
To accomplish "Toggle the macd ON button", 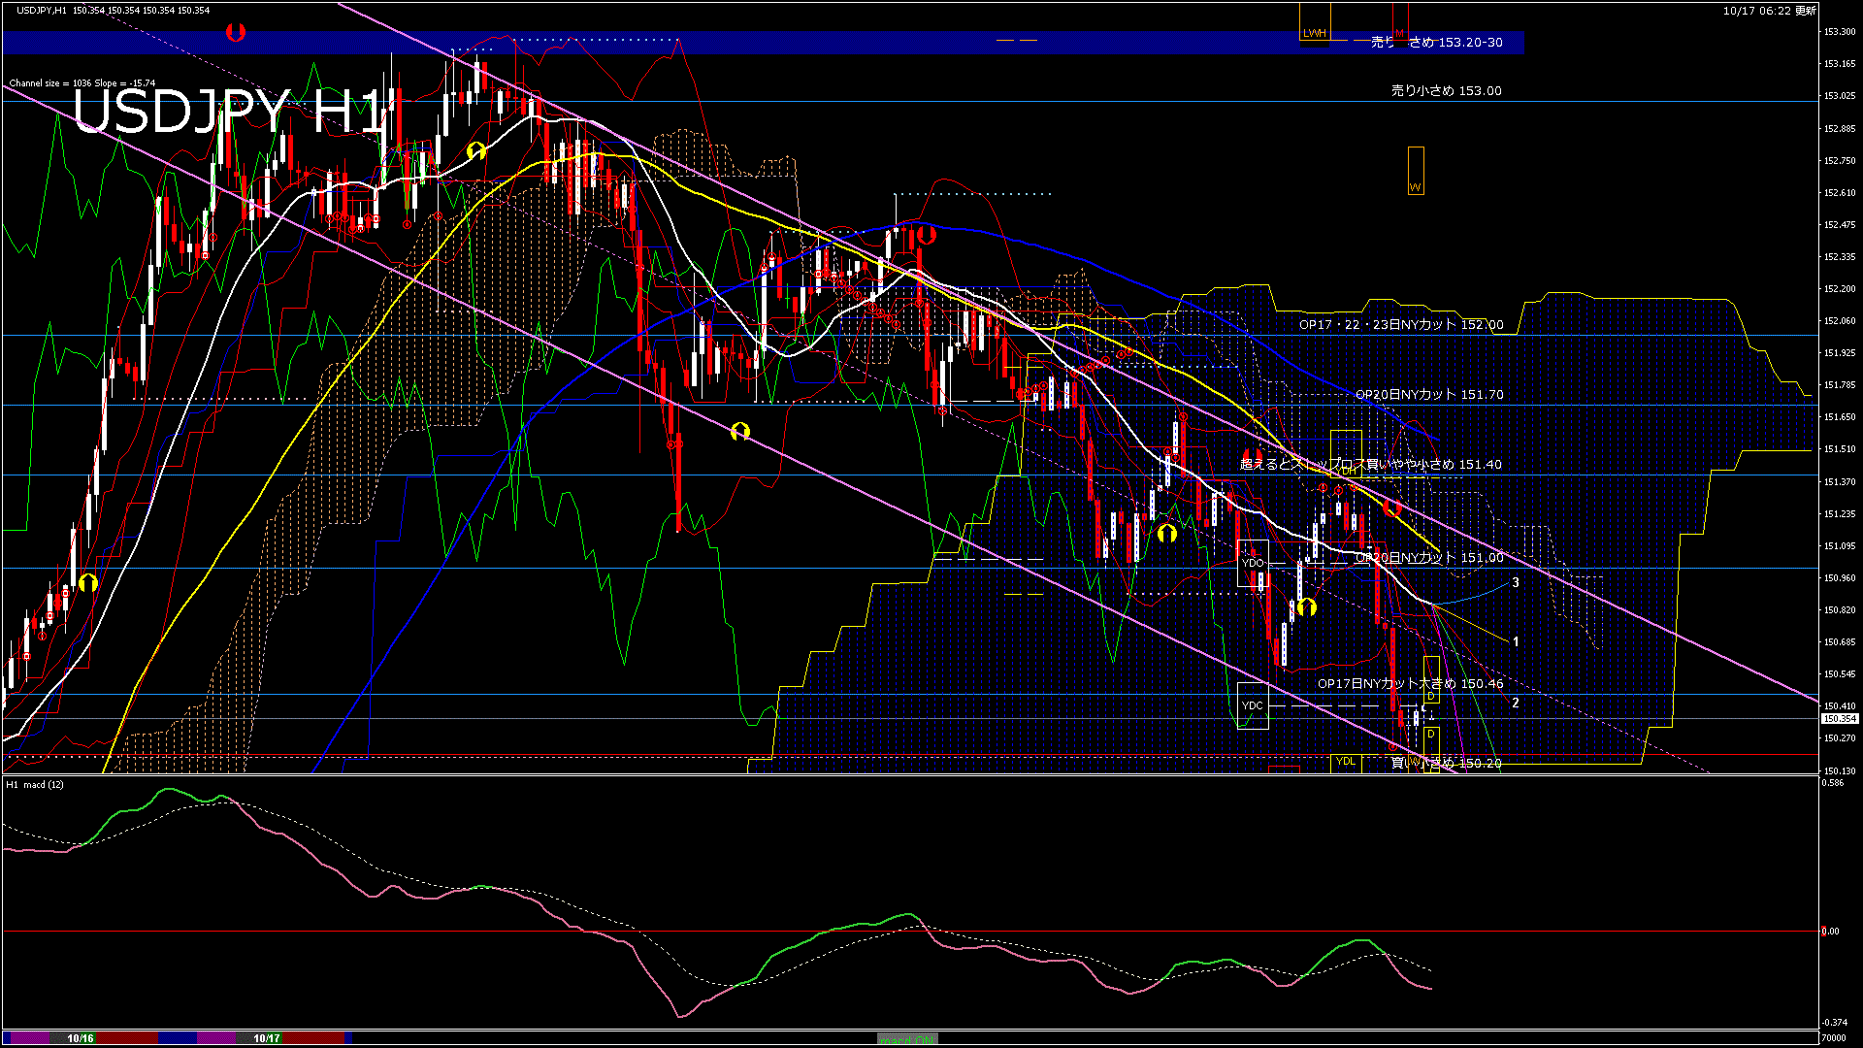I will pyautogui.click(x=907, y=1039).
